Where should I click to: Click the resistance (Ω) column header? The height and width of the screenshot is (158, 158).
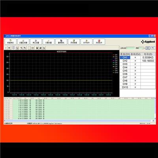click(x=148, y=54)
